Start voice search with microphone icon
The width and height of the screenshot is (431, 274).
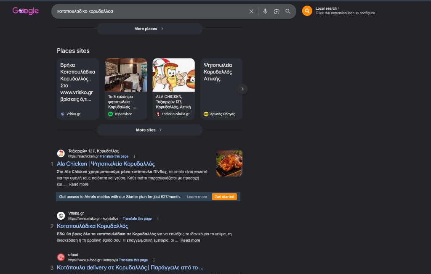(x=265, y=11)
